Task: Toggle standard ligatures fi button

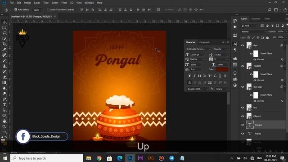Action: [189, 82]
